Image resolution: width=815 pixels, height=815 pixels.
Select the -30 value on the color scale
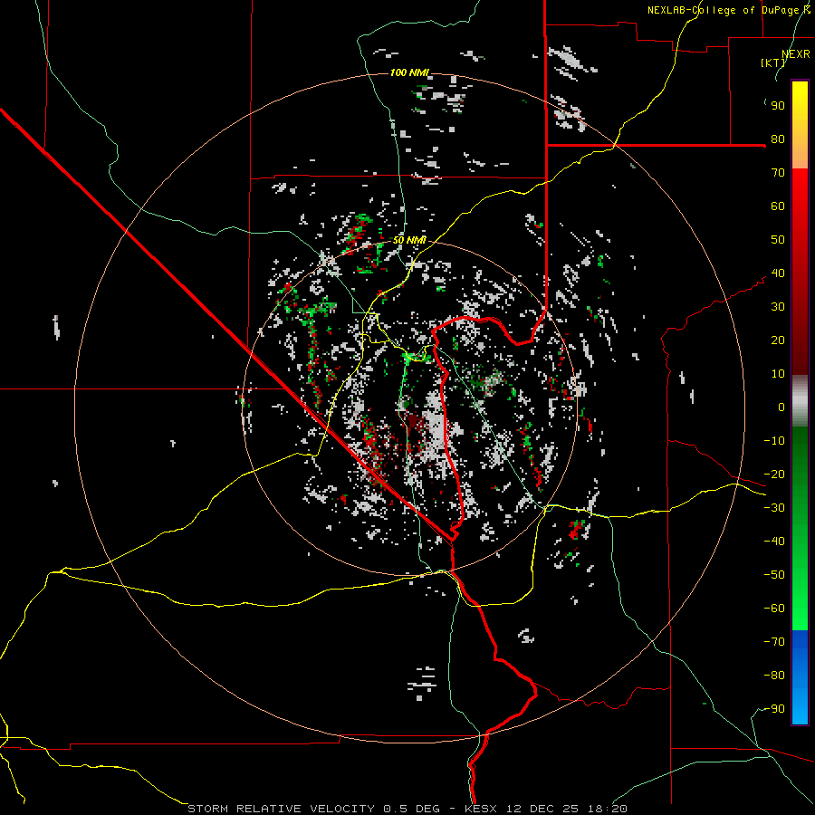click(774, 508)
